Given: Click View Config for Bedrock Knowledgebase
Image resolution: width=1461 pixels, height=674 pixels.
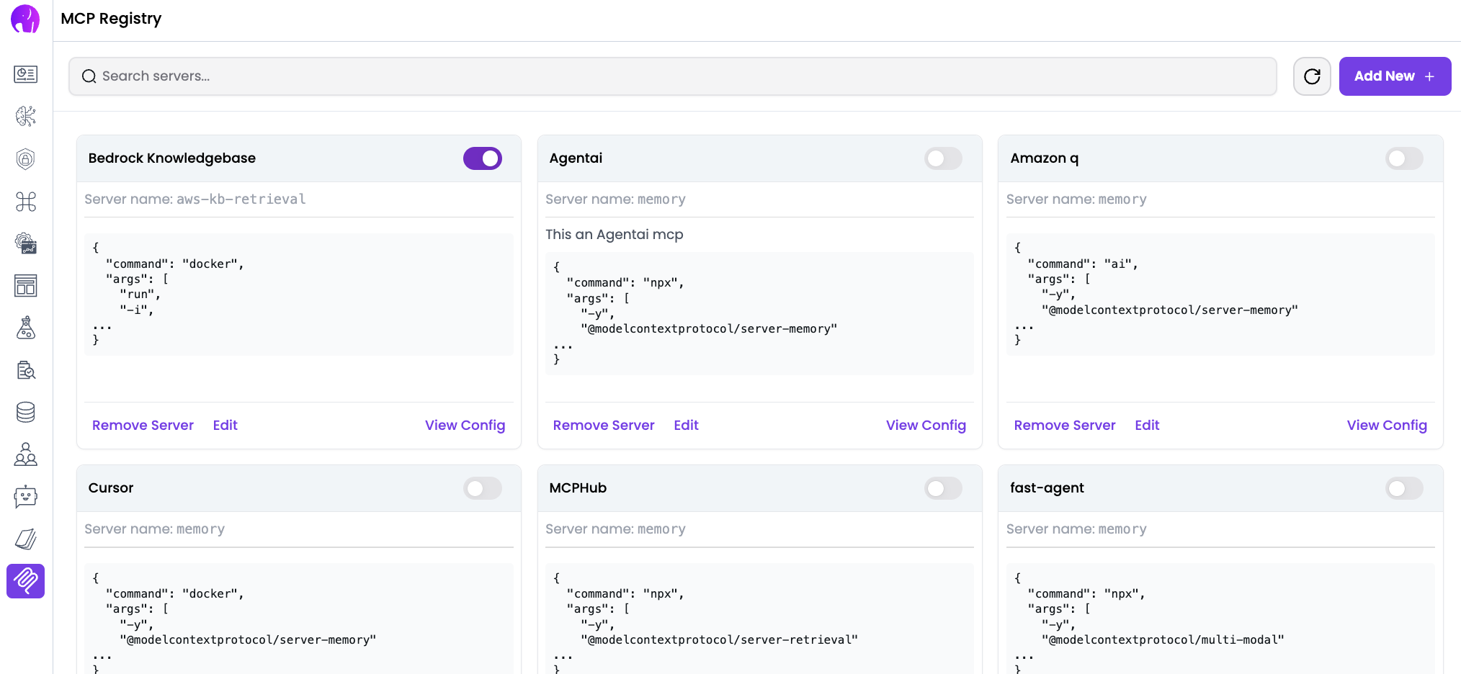Looking at the screenshot, I should click(x=465, y=426).
